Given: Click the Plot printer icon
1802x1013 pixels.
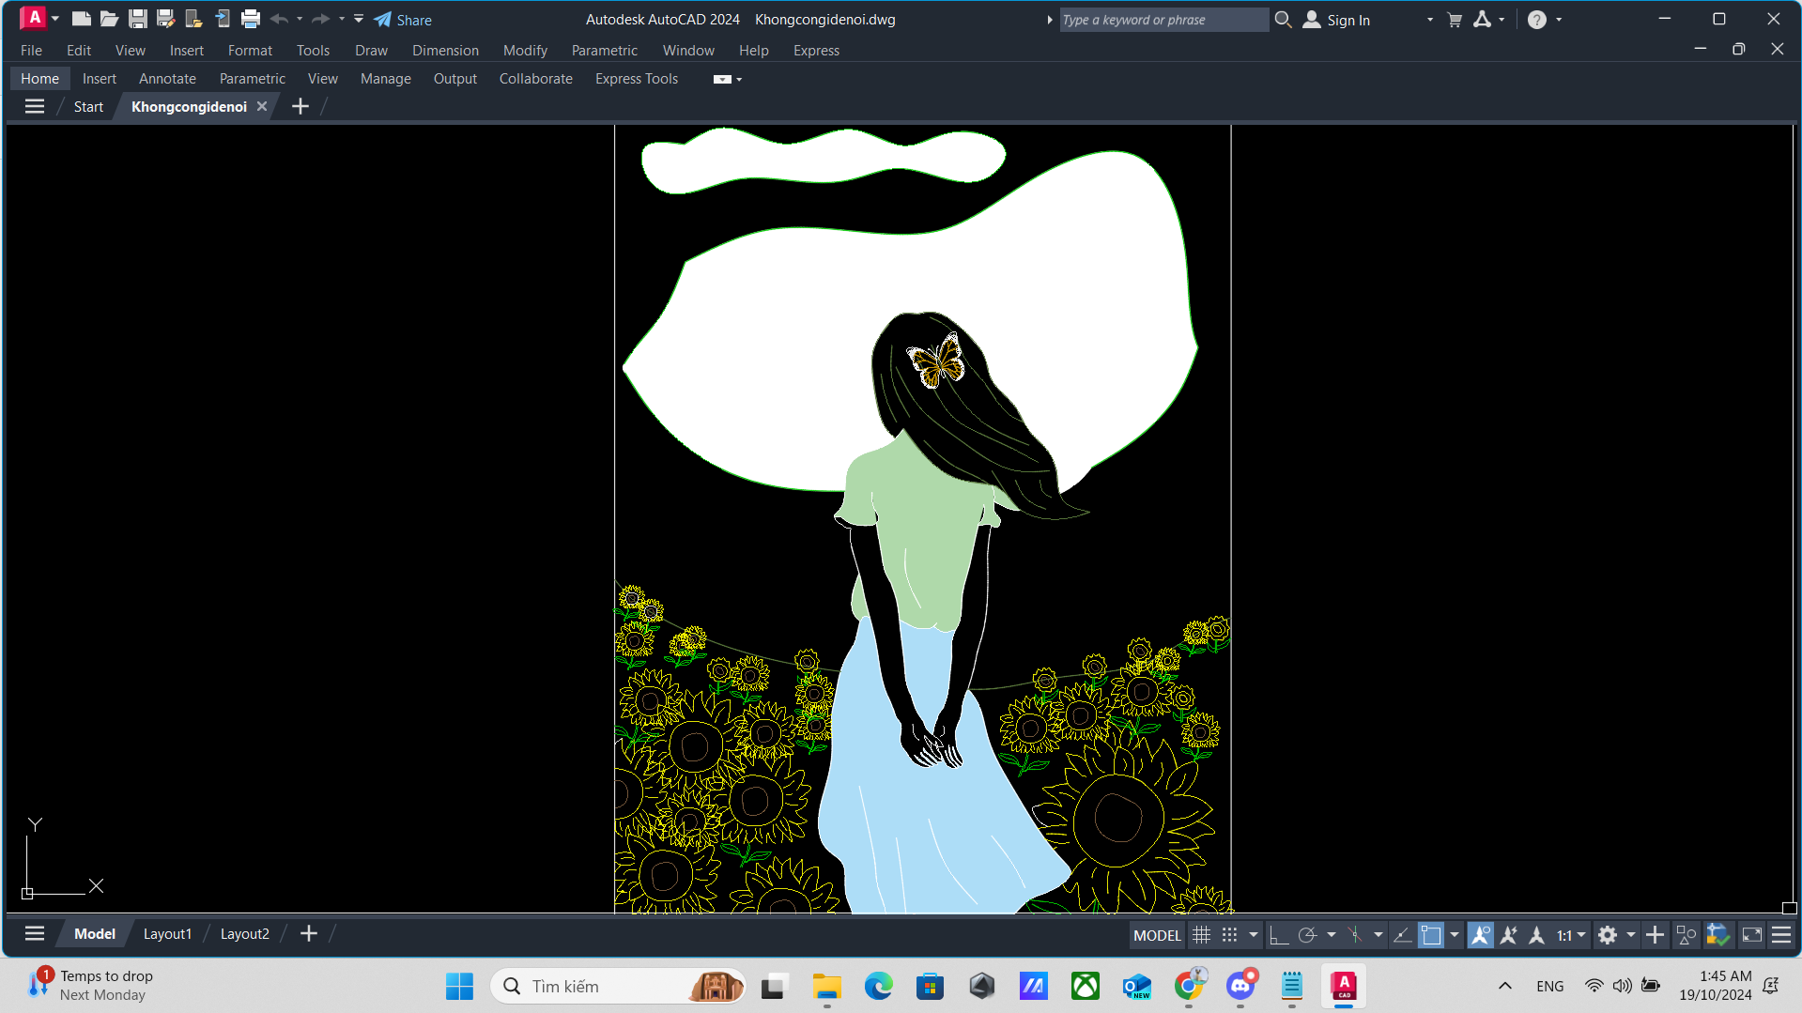Looking at the screenshot, I should (x=250, y=19).
